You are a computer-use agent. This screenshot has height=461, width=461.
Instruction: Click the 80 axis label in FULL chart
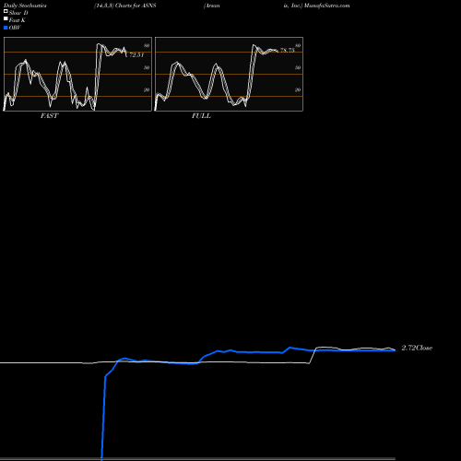click(x=298, y=45)
